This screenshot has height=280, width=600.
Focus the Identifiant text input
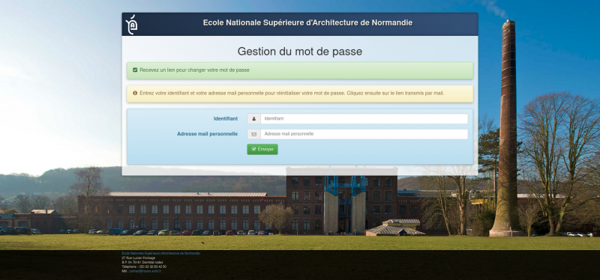(364, 119)
